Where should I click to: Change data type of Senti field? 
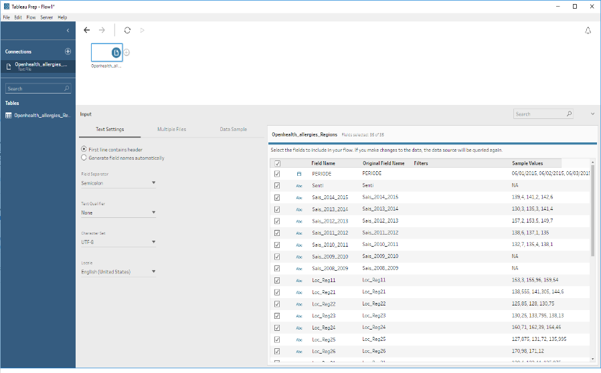tap(299, 186)
